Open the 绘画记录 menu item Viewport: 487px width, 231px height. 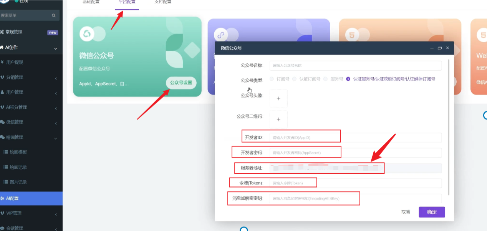point(18,167)
